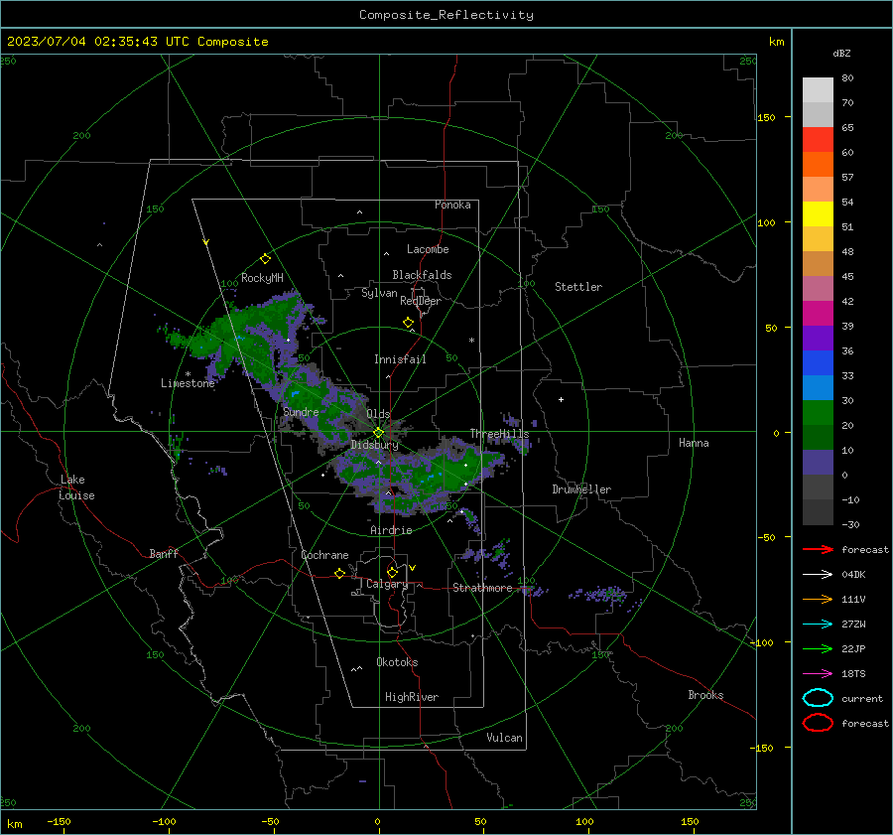Click the Ponoka label
Screen dimensions: 893x835
click(452, 205)
